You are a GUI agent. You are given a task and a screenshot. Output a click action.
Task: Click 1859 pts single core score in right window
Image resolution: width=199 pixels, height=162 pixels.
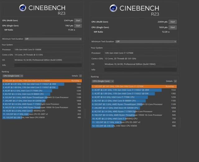pyautogui.click(x=163, y=27)
